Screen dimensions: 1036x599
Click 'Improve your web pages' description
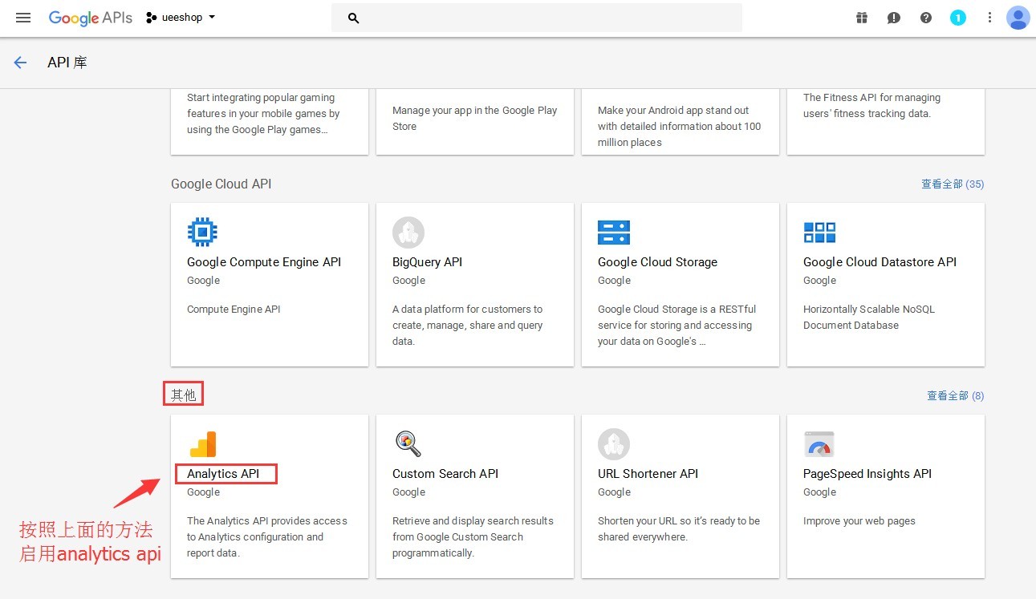click(859, 521)
